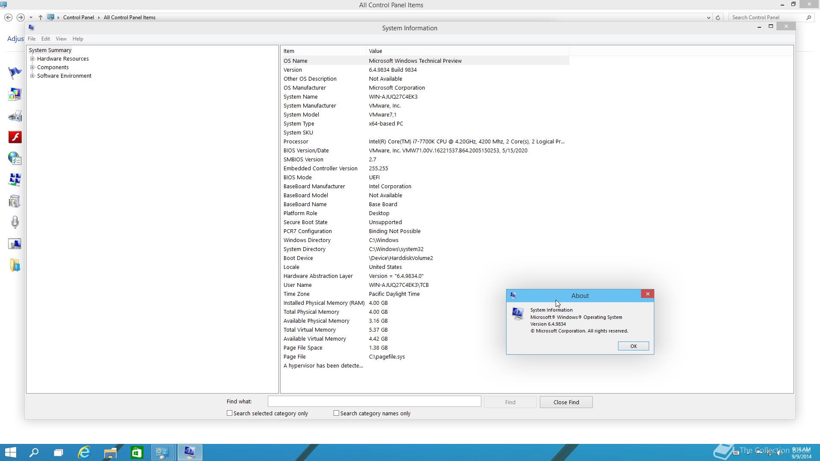Image resolution: width=820 pixels, height=461 pixels.
Task: Click the Find button
Action: [x=510, y=402]
